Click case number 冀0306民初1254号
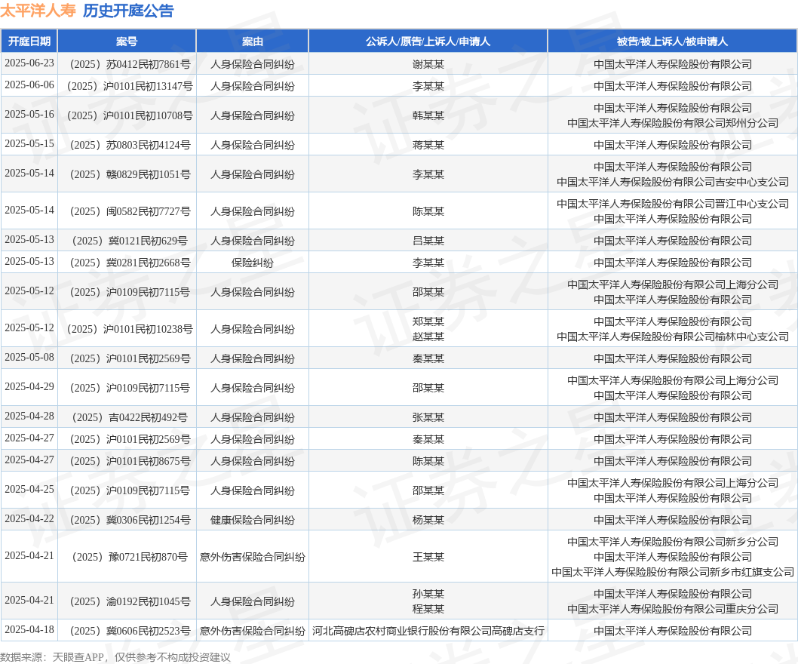 point(130,520)
